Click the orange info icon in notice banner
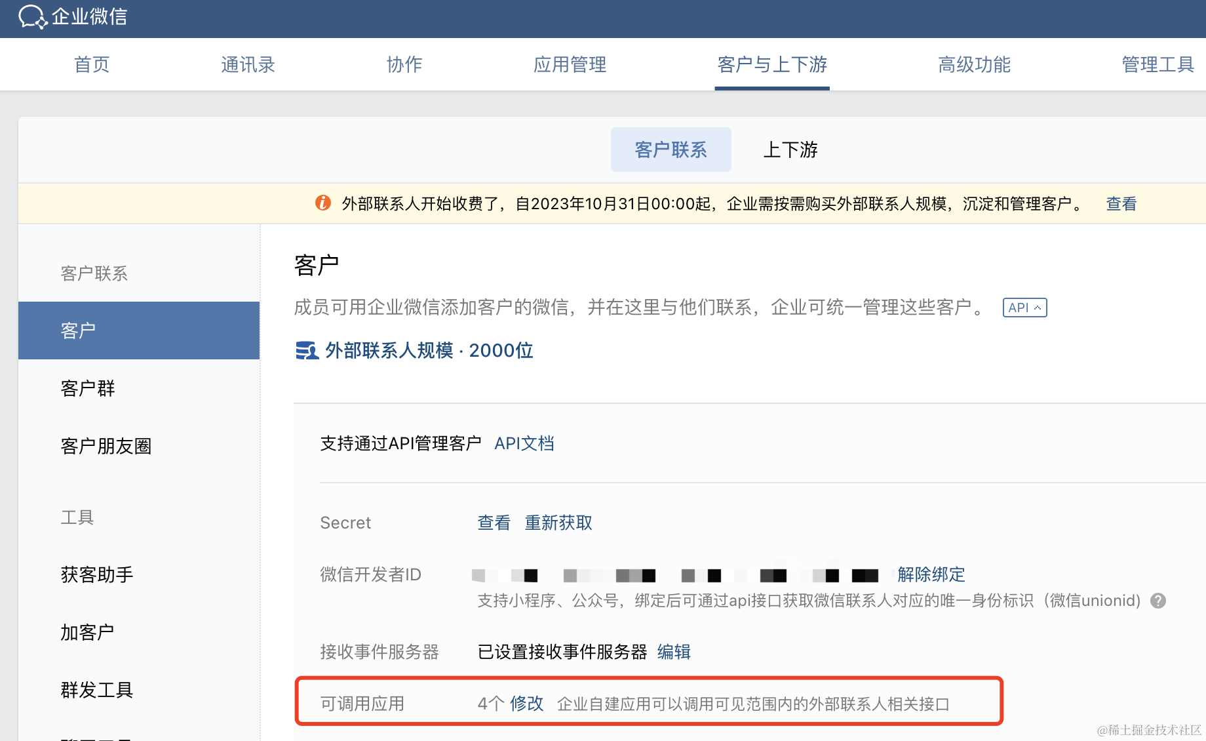This screenshot has height=741, width=1206. (323, 203)
